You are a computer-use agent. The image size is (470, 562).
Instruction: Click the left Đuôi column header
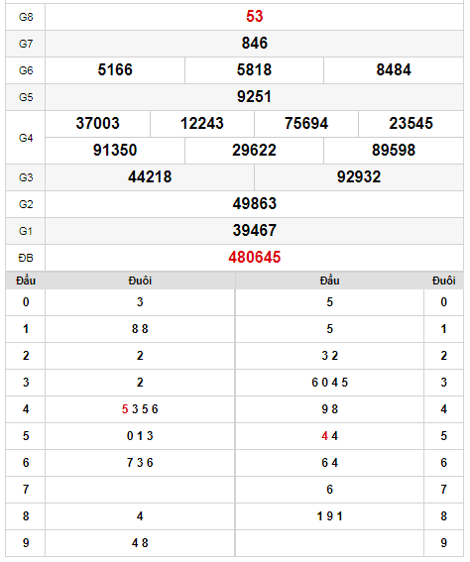(x=140, y=281)
